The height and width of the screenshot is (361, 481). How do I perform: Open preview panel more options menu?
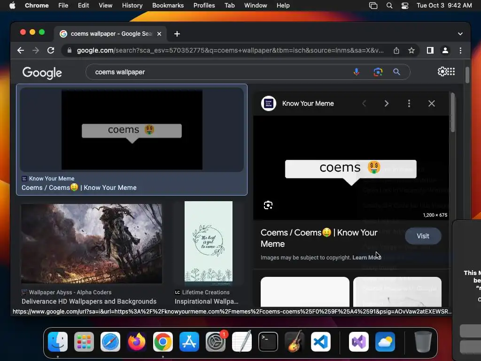point(409,104)
